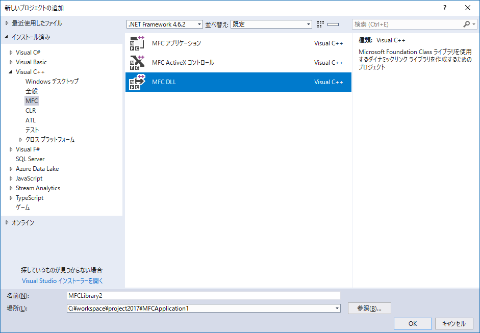Expand the Visual Basic node
This screenshot has width=480, height=333.
(x=11, y=62)
